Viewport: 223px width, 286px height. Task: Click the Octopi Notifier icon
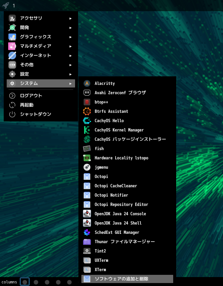click(x=87, y=195)
